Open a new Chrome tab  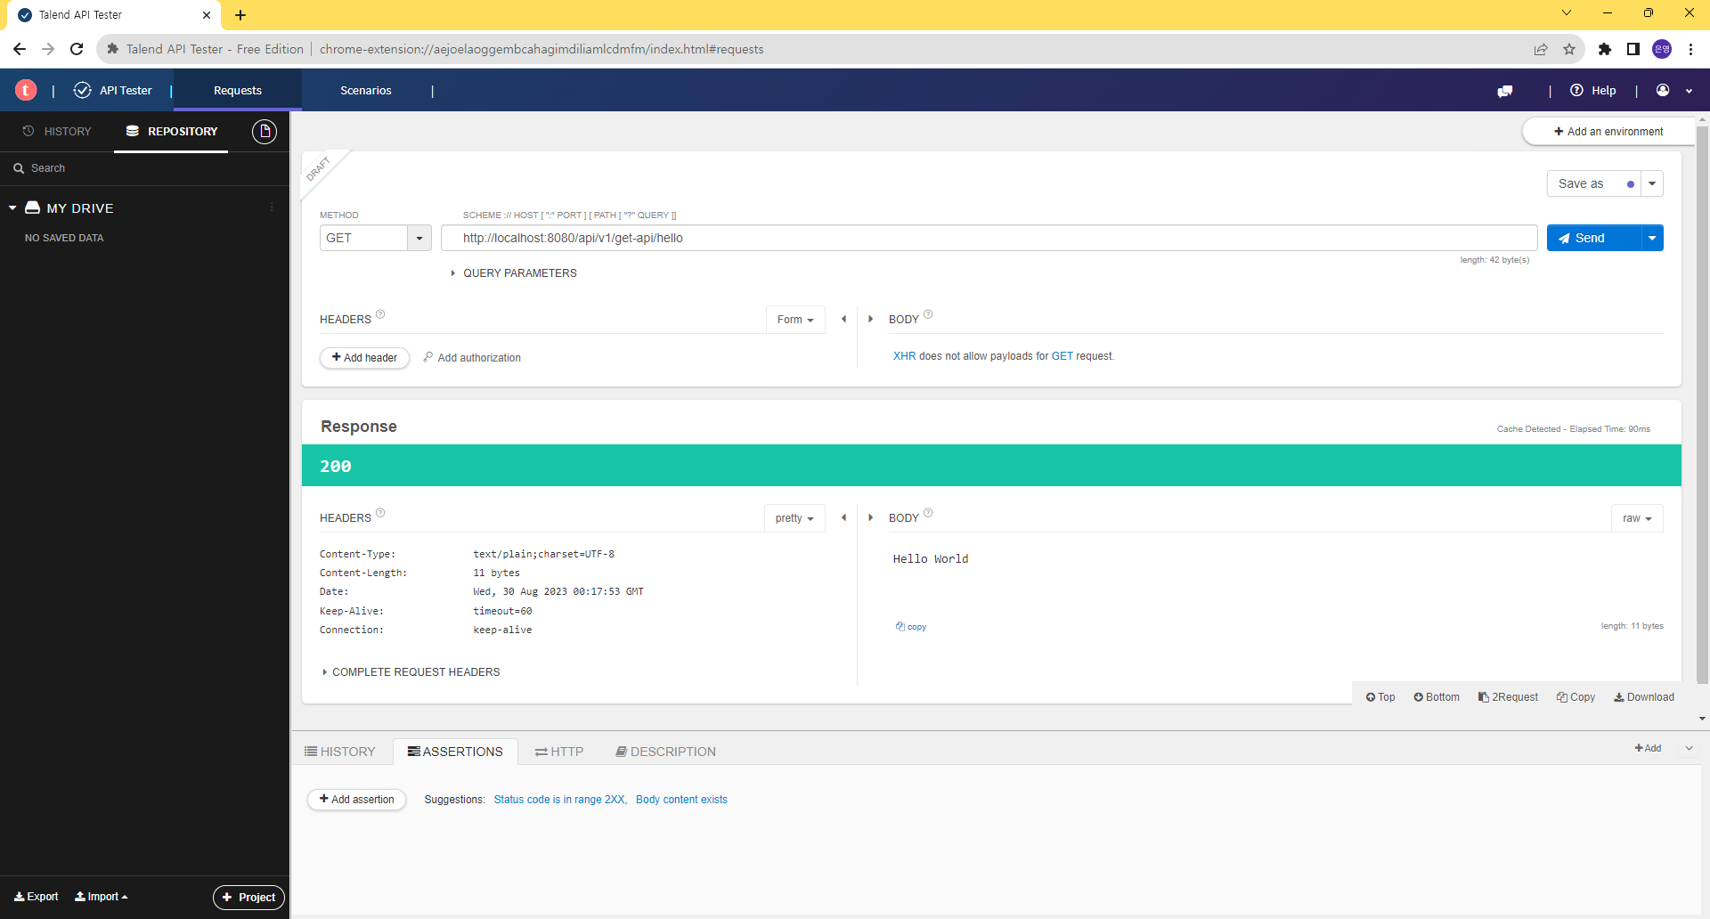click(x=240, y=14)
